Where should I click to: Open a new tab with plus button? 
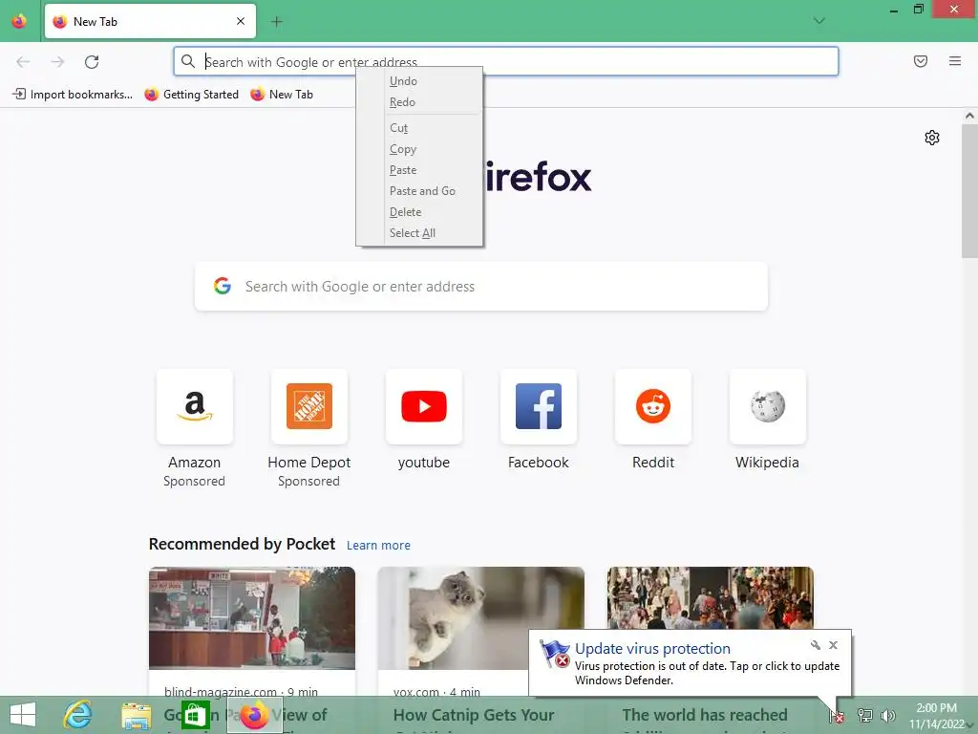pos(276,22)
